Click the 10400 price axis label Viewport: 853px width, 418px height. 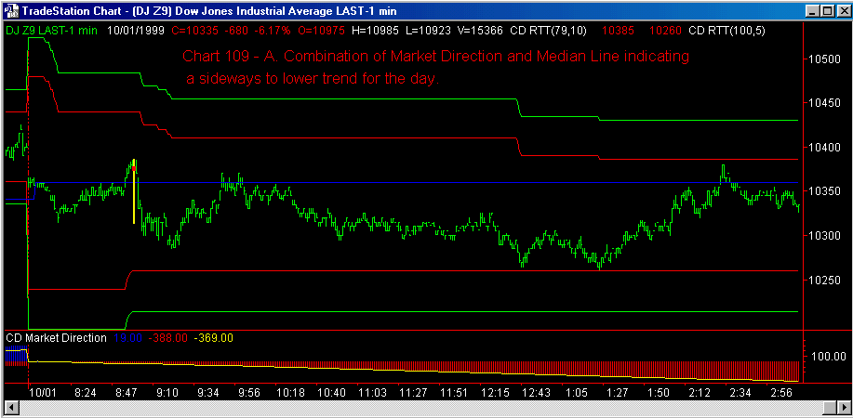click(824, 148)
